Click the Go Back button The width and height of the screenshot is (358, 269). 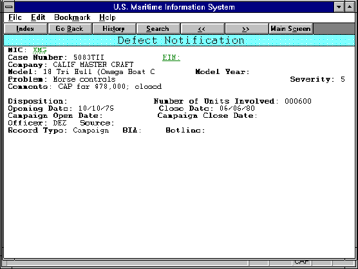click(70, 29)
